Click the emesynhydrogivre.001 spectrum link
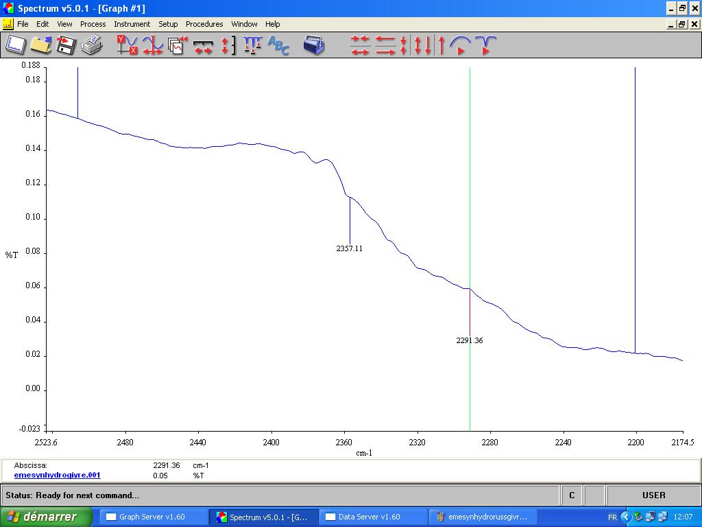Screen dimensions: 702x527 point(57,475)
